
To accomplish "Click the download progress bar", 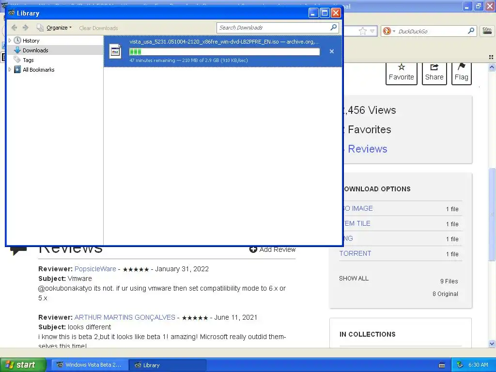I will (224, 51).
